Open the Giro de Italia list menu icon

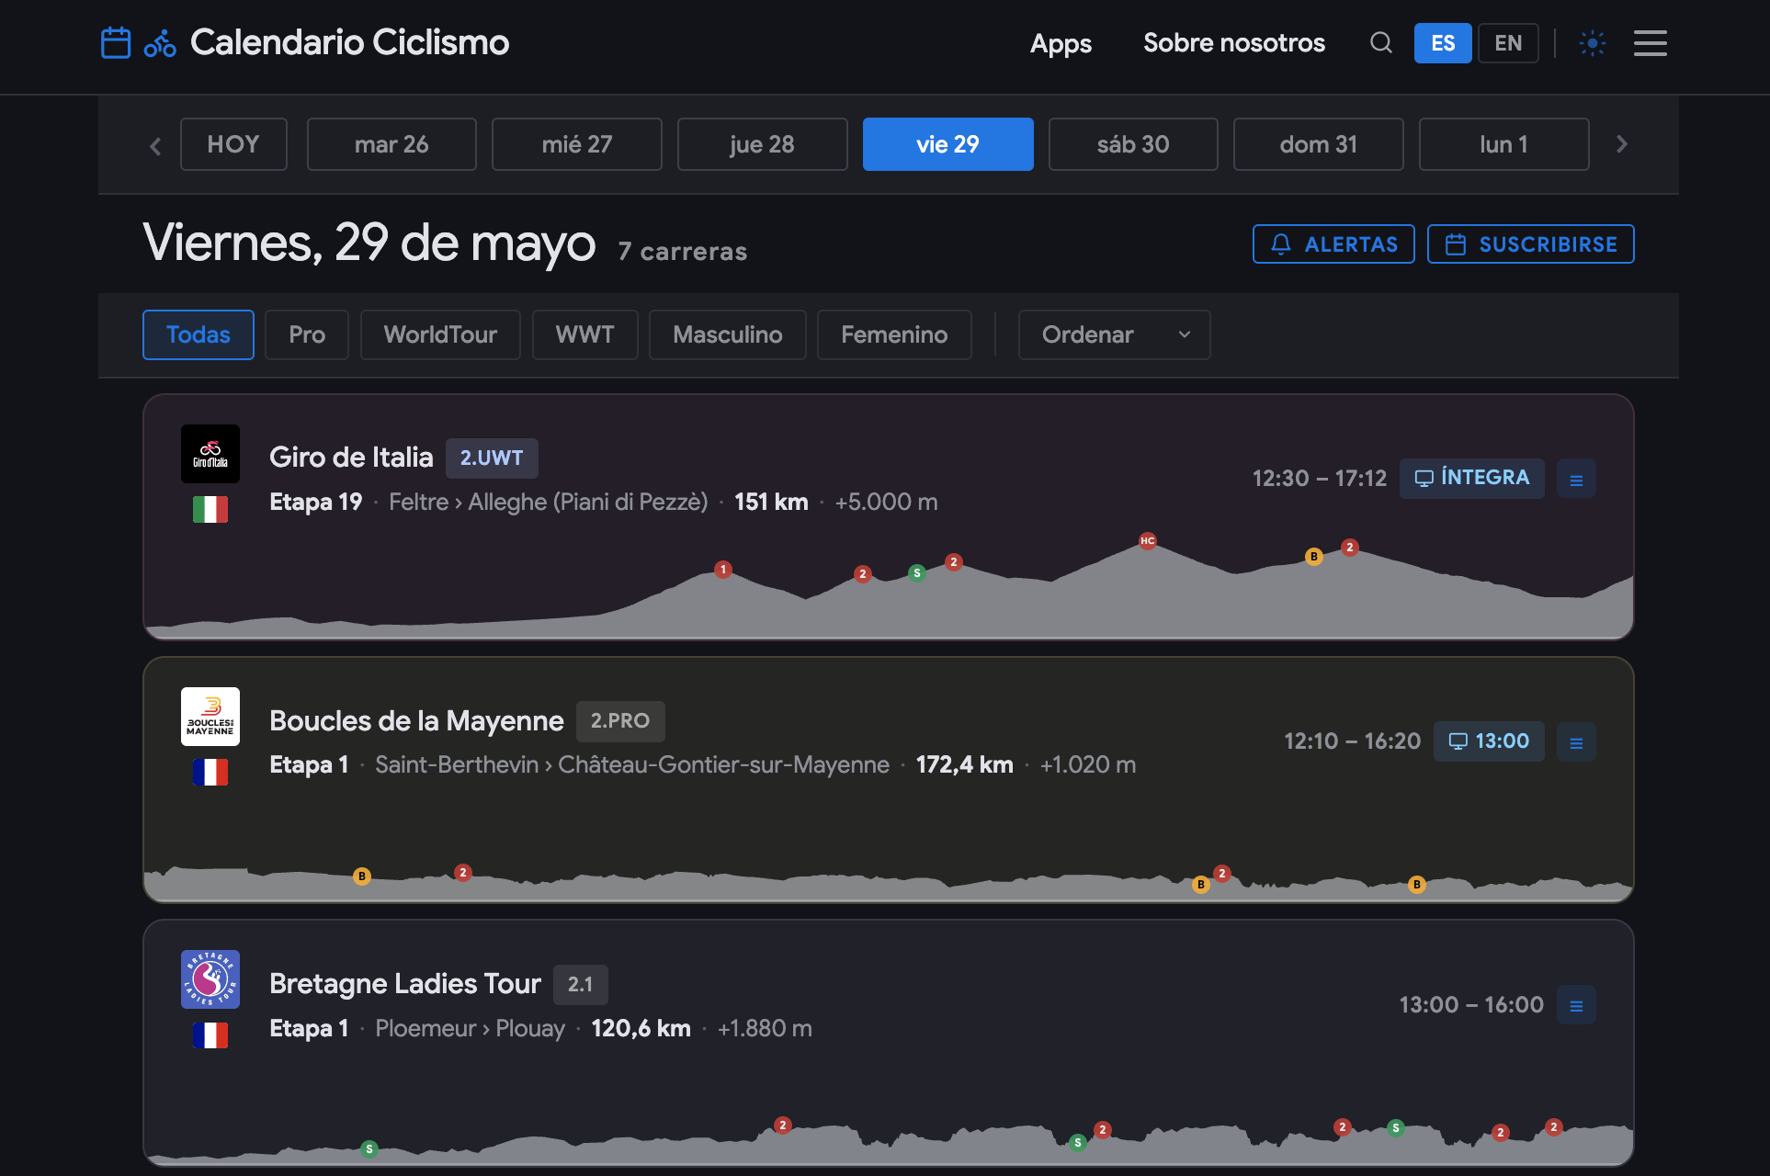[1576, 480]
